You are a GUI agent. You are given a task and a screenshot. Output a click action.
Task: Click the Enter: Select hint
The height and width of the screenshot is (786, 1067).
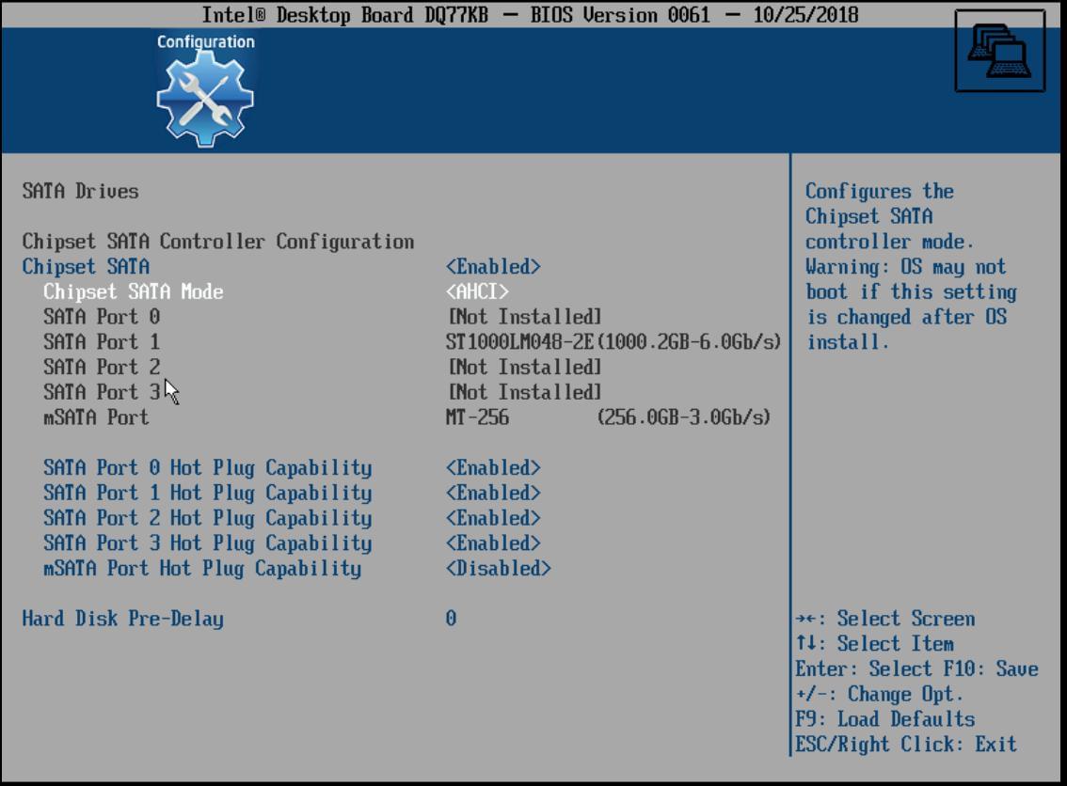864,669
